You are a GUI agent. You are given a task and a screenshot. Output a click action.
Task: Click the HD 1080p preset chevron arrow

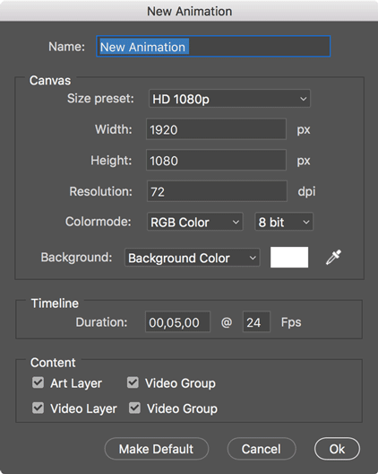tap(304, 99)
